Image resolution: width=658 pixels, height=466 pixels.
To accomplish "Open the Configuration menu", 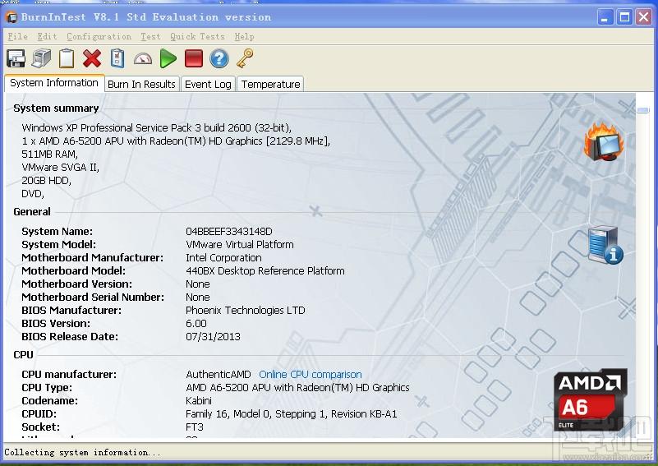I will (x=99, y=36).
